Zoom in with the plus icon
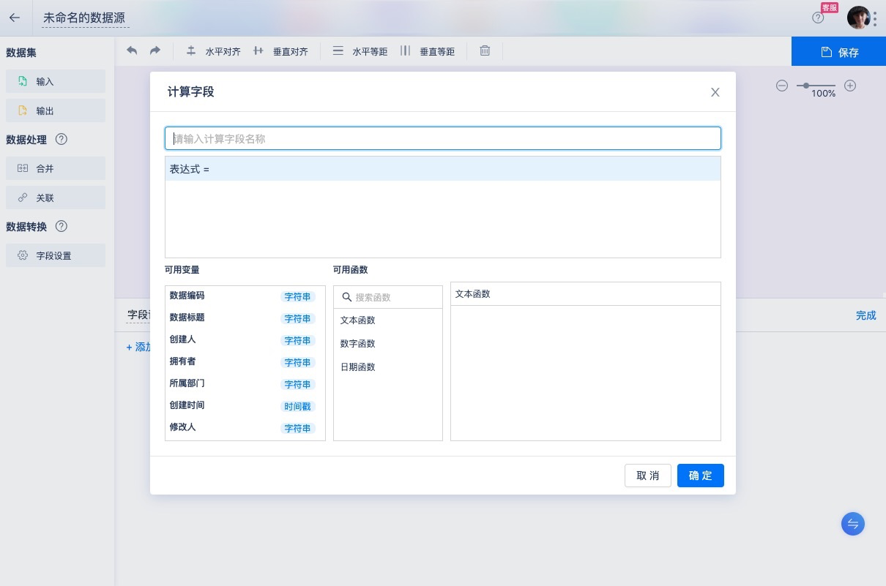 point(850,86)
